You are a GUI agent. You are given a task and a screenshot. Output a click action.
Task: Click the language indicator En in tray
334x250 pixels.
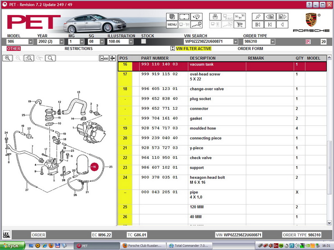click(x=276, y=246)
